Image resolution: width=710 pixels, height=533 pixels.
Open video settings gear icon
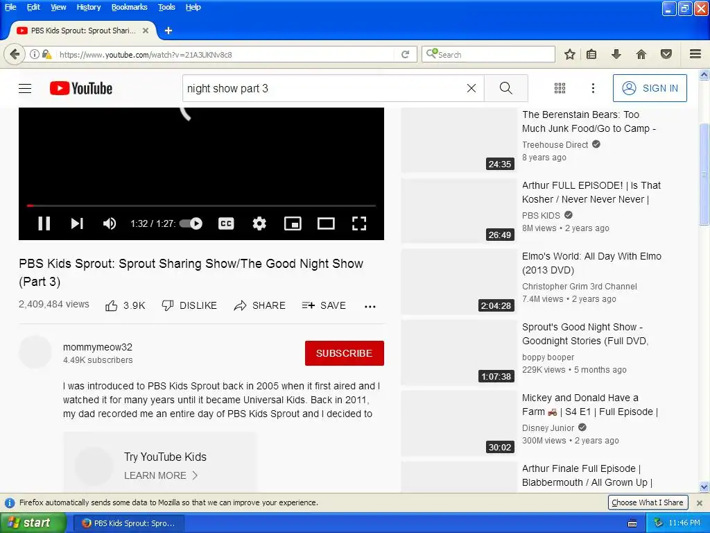click(259, 223)
